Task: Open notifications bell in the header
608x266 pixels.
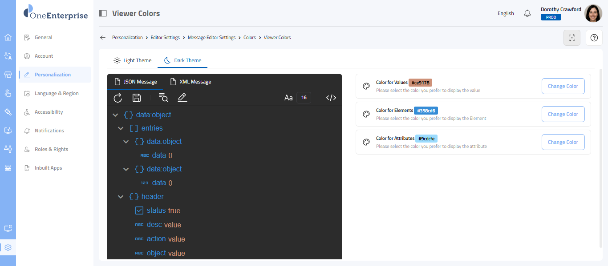Action: point(527,13)
